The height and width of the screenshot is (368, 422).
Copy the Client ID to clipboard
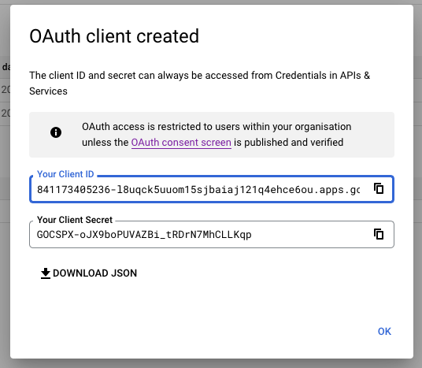click(x=379, y=188)
